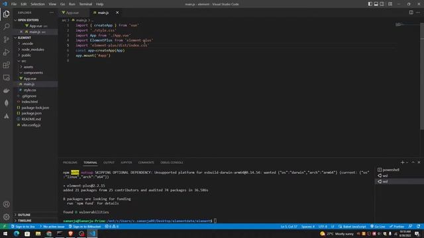The image size is (424, 238).
Task: Change language mode Babel JavaScript
Action: pos(352,226)
